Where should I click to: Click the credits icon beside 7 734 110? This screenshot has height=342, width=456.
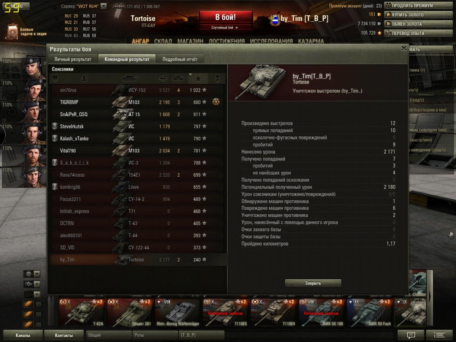pyautogui.click(x=379, y=24)
